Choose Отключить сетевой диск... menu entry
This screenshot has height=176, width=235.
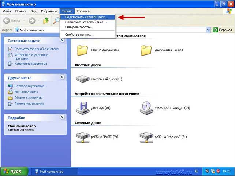(x=88, y=22)
